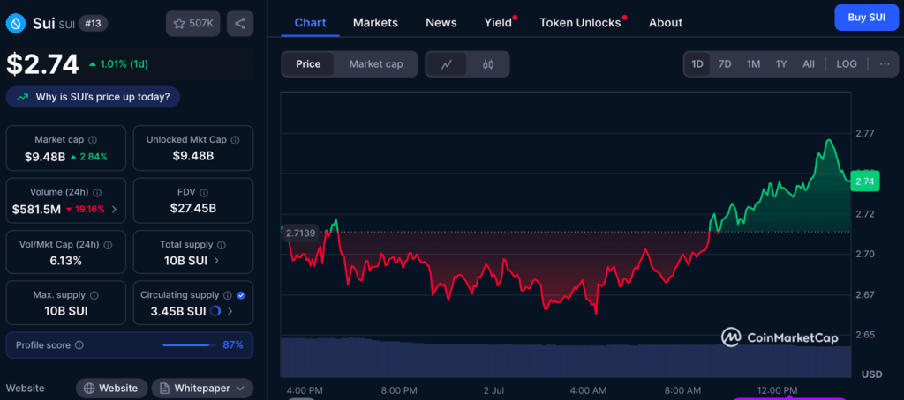This screenshot has width=904, height=400.
Task: Click info icon beside Circulating supply
Action: (x=228, y=295)
